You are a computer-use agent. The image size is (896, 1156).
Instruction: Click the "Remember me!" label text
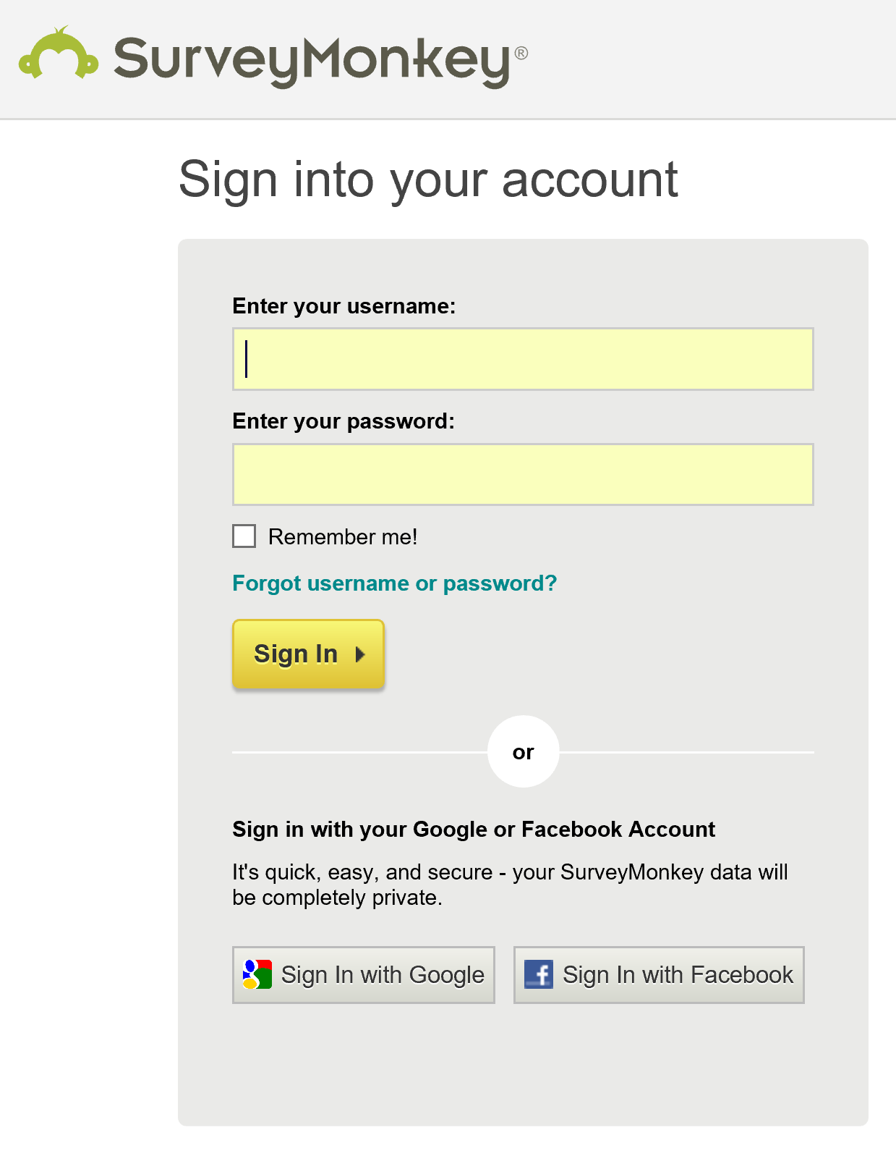pos(343,537)
